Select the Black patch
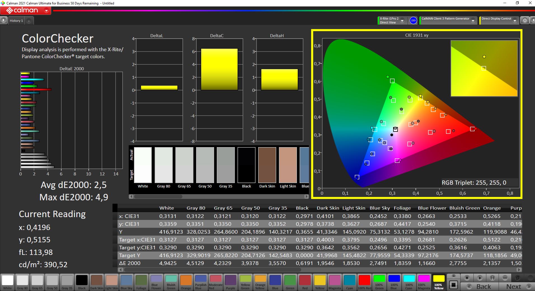535x291 pixels. pyautogui.click(x=82, y=282)
